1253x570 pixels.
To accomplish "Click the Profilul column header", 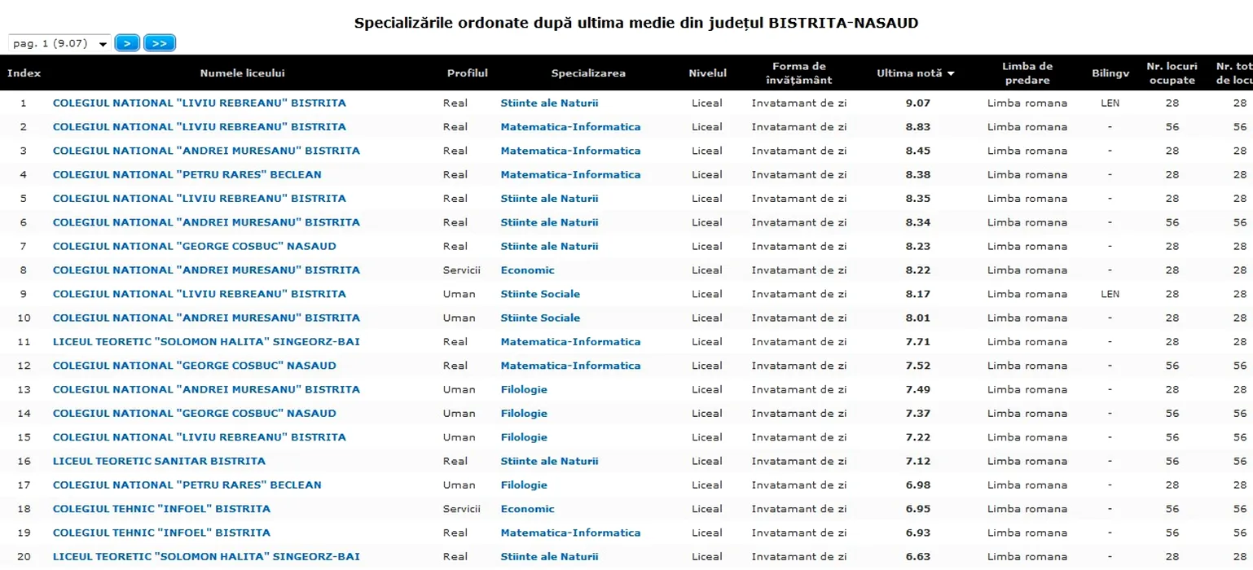I will pyautogui.click(x=467, y=73).
